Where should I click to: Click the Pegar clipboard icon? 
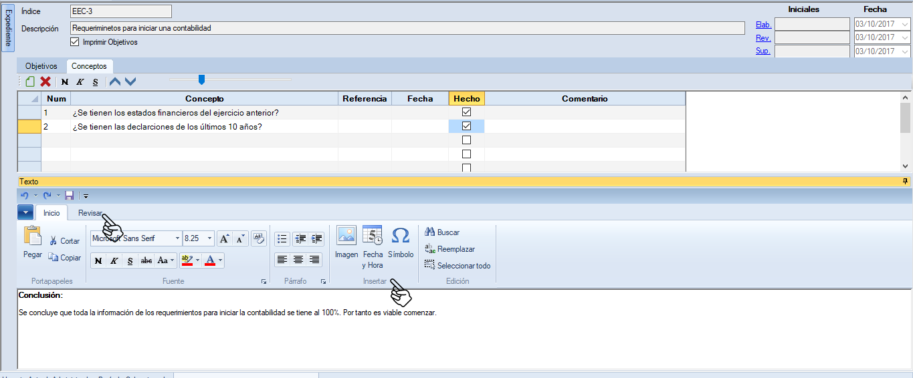click(x=33, y=242)
